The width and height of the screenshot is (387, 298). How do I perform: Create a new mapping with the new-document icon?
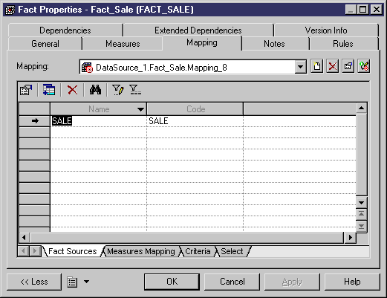[x=316, y=66]
